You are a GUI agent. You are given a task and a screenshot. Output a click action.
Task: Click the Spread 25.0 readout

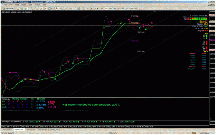click(203, 24)
